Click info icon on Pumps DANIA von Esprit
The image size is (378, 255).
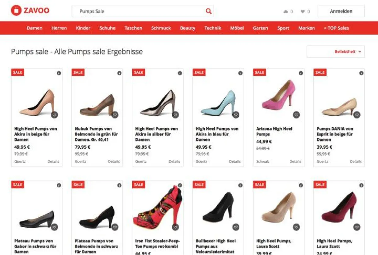tap(361, 73)
